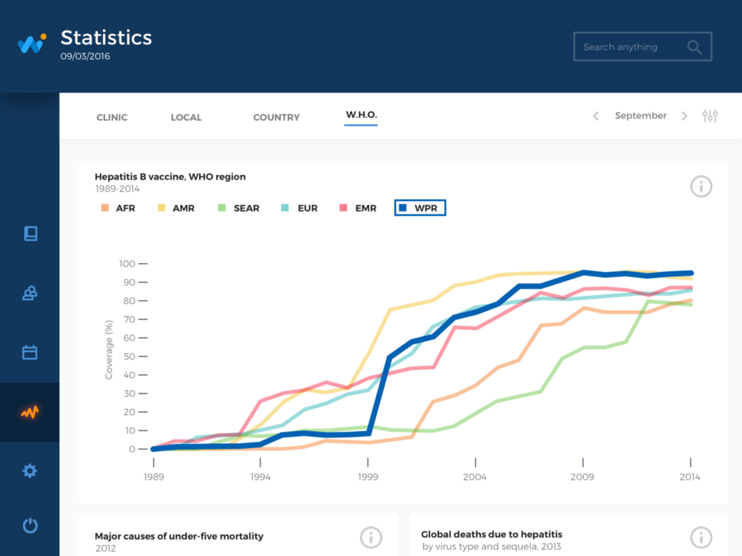Click the Search anything input field
Viewport: 742px width, 556px height.
643,47
